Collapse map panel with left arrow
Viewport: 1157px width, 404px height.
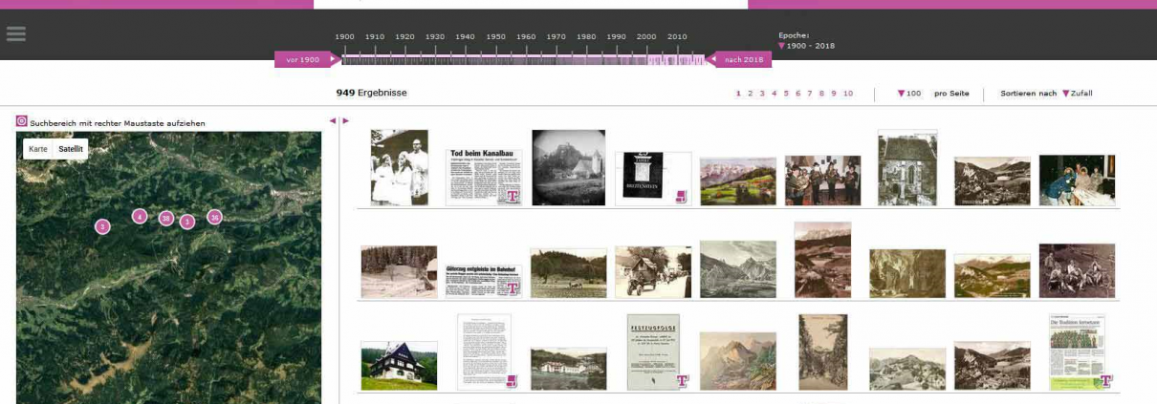tap(332, 120)
